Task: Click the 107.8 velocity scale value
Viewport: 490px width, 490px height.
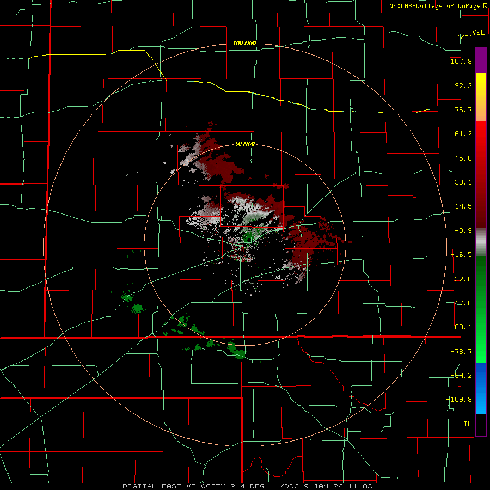Action: click(461, 61)
